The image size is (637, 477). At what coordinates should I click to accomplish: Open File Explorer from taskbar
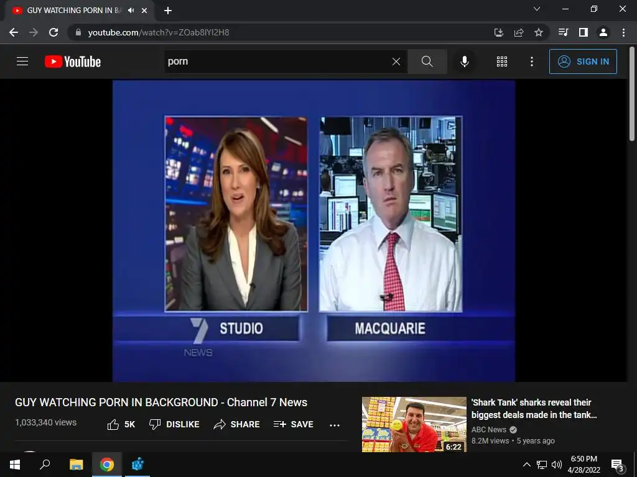coord(76,465)
